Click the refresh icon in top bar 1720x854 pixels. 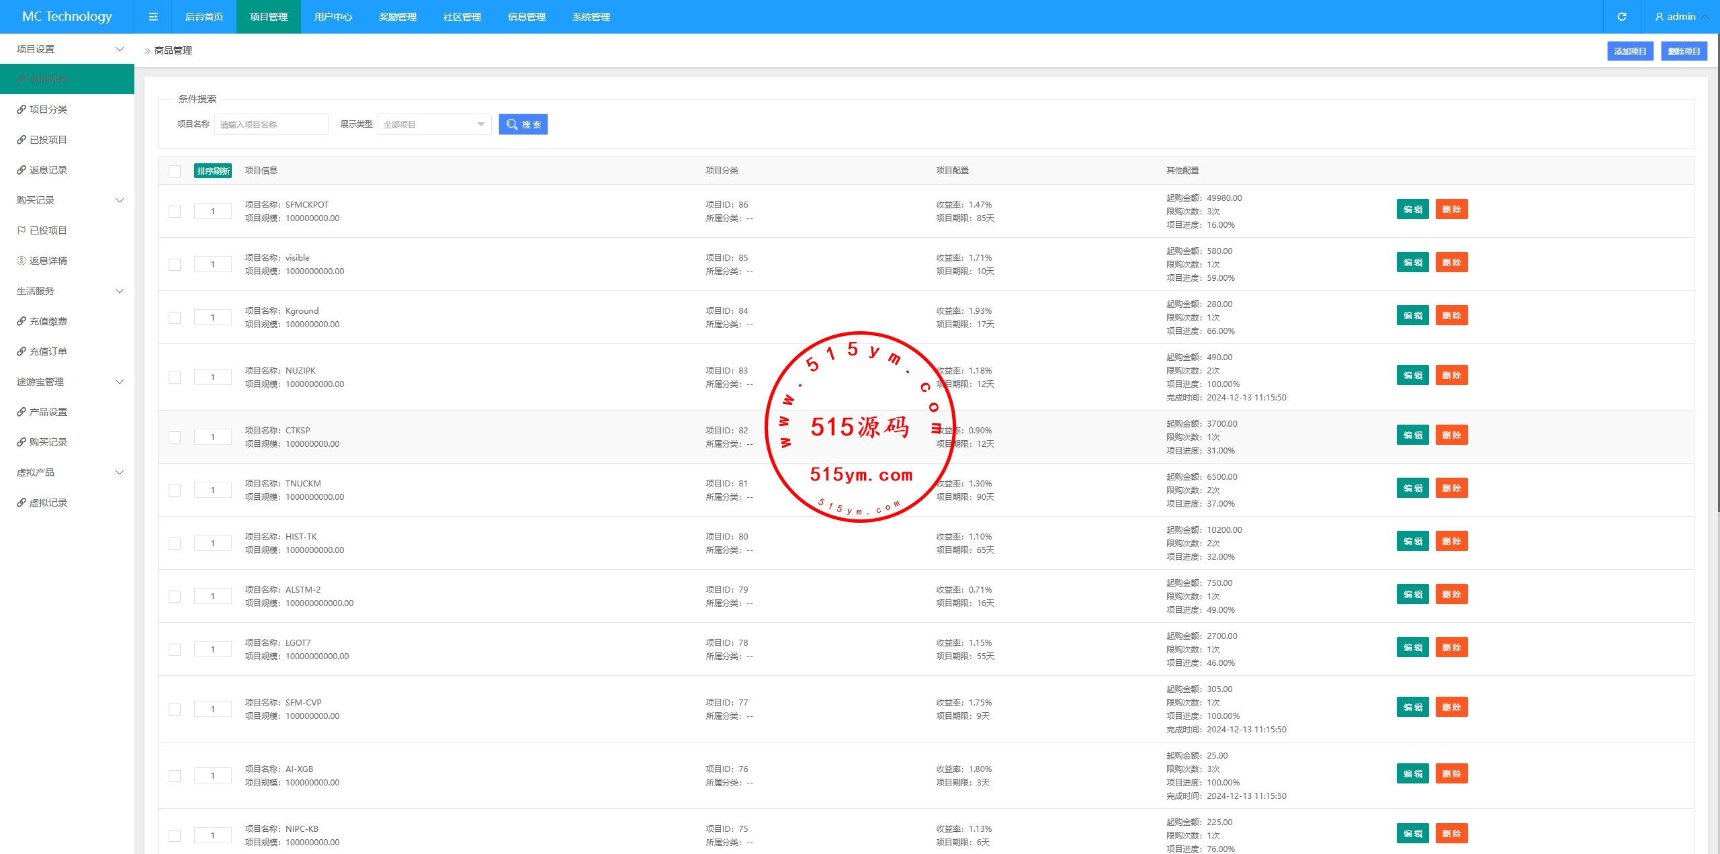click(1621, 17)
